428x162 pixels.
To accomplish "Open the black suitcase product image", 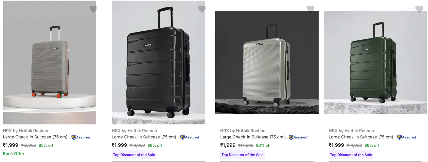I will click(x=158, y=63).
